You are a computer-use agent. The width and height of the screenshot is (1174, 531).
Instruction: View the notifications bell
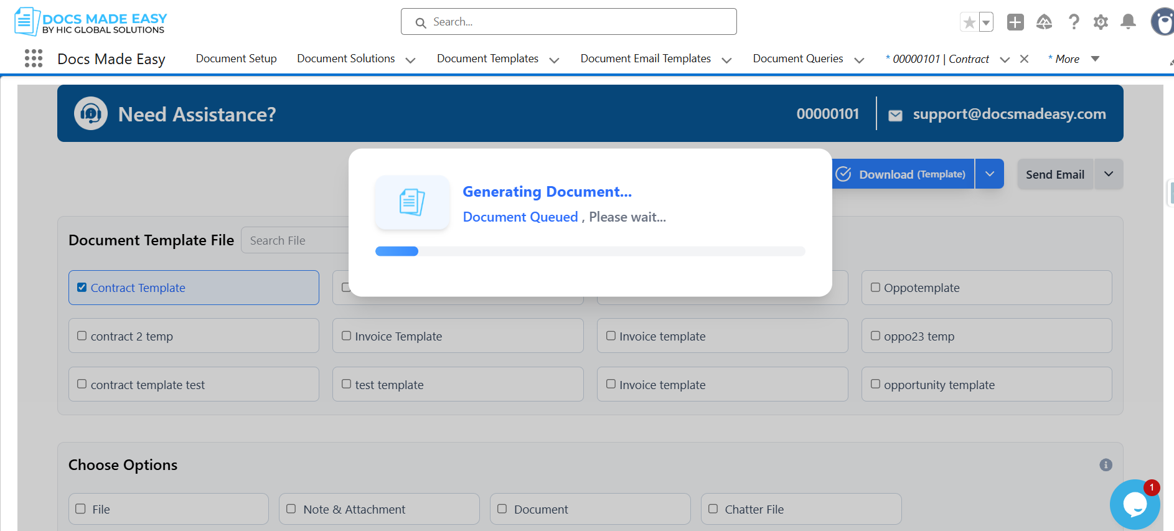click(x=1128, y=22)
